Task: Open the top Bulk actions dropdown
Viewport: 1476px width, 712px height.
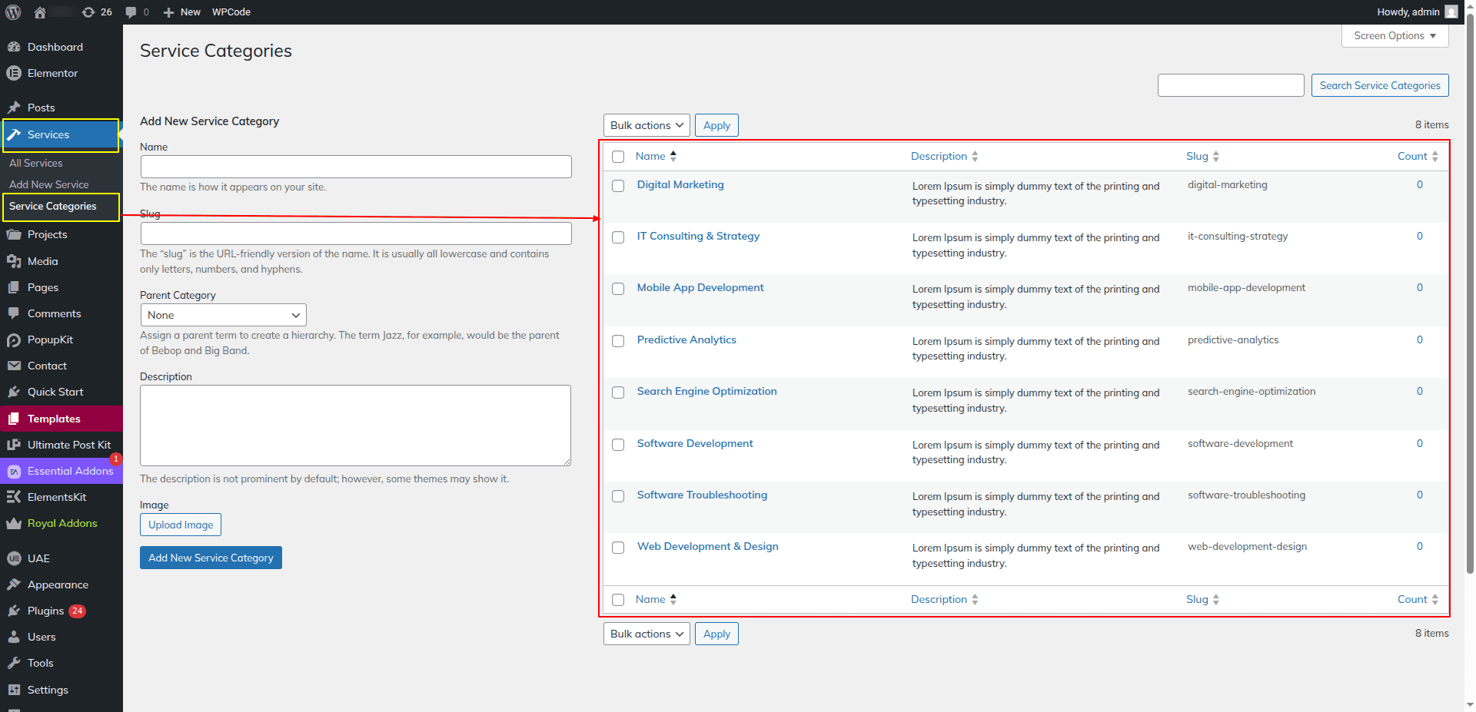Action: 647,125
